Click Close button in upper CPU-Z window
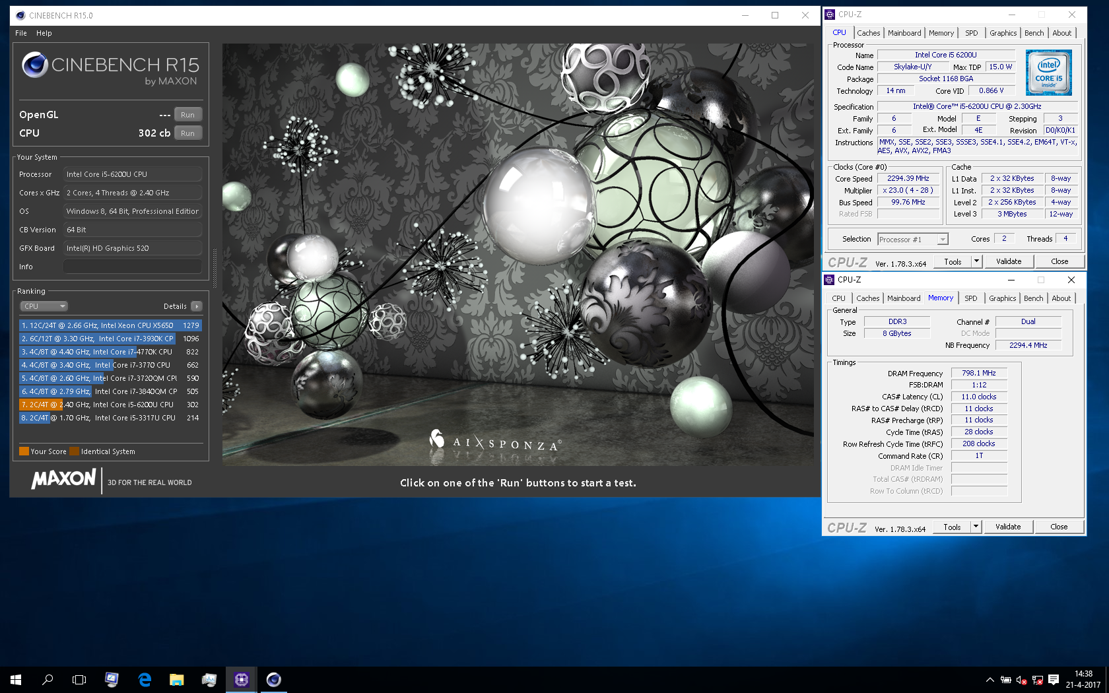The height and width of the screenshot is (693, 1109). pyautogui.click(x=1059, y=261)
